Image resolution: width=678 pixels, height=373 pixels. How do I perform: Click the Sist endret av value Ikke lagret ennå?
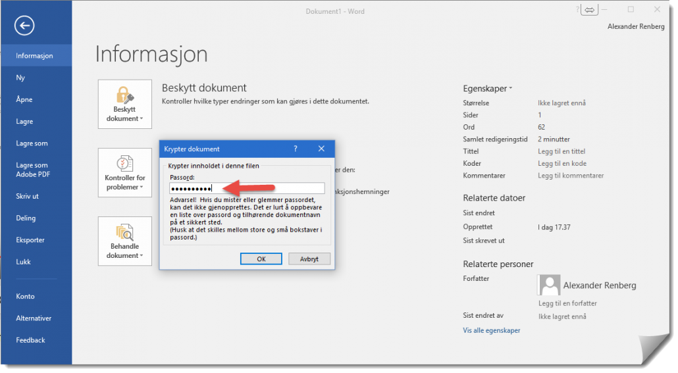coord(562,316)
